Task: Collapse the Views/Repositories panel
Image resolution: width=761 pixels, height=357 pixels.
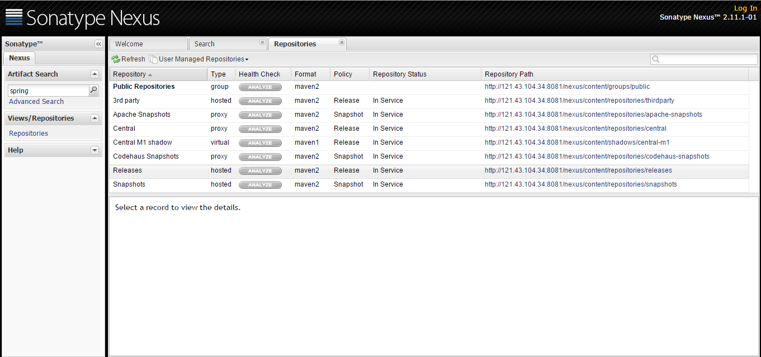Action: pos(94,118)
